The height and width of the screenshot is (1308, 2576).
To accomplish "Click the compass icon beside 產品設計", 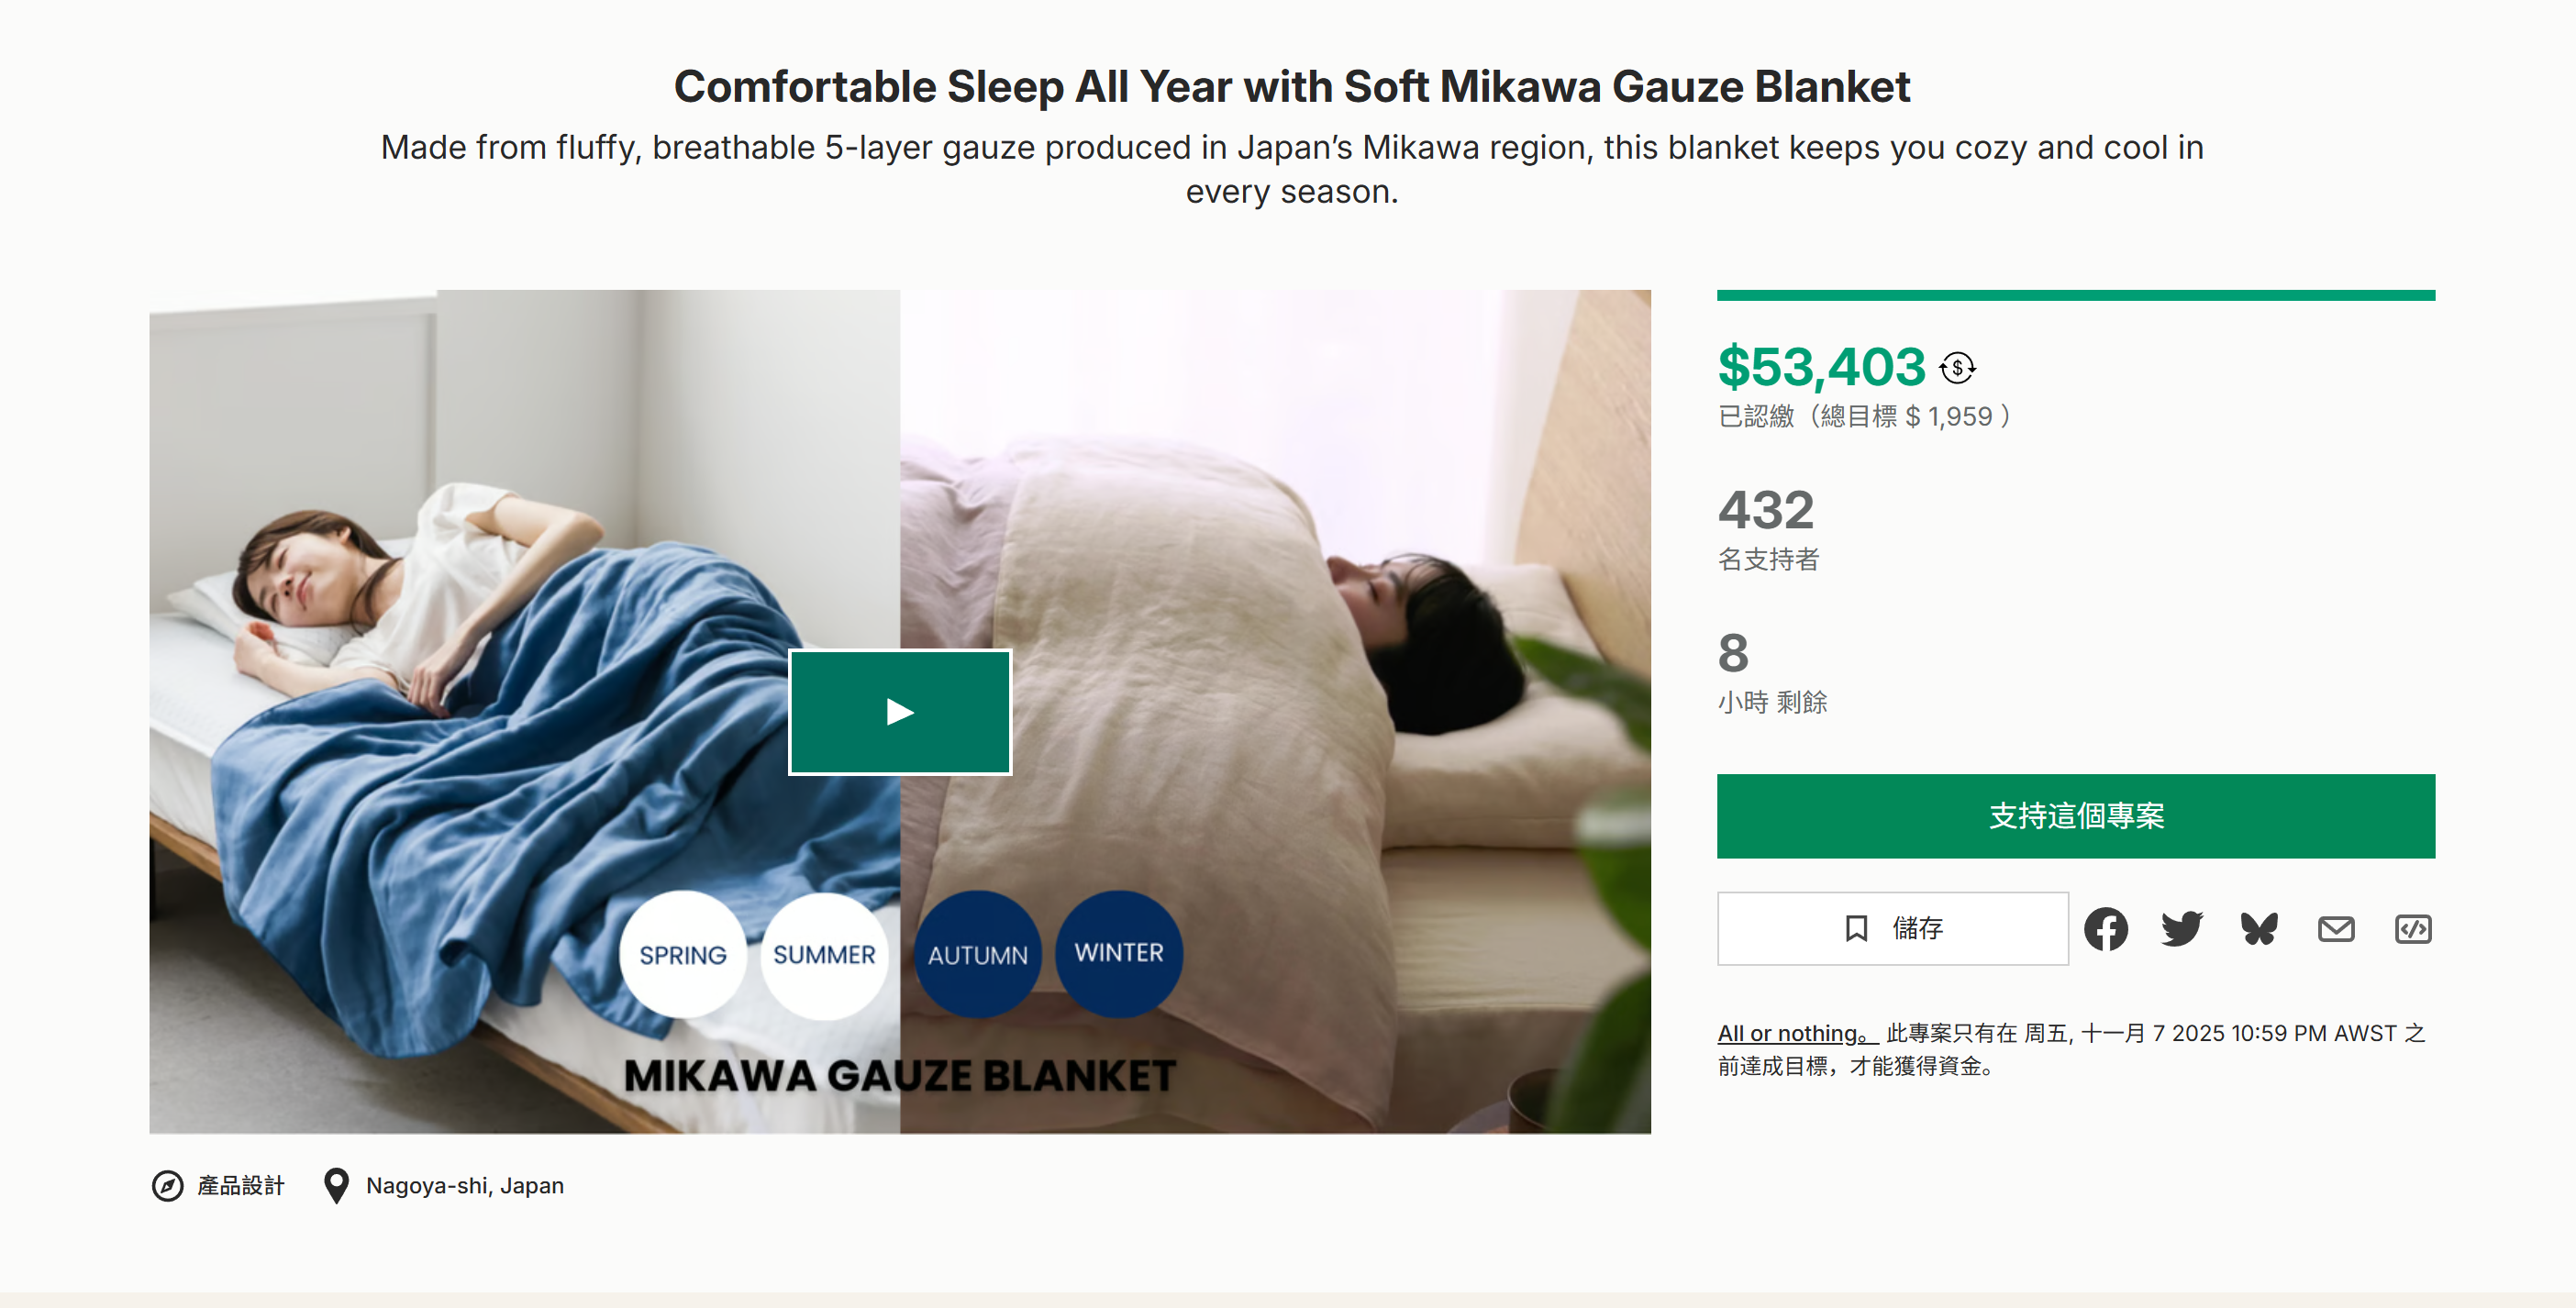I will pos(167,1186).
